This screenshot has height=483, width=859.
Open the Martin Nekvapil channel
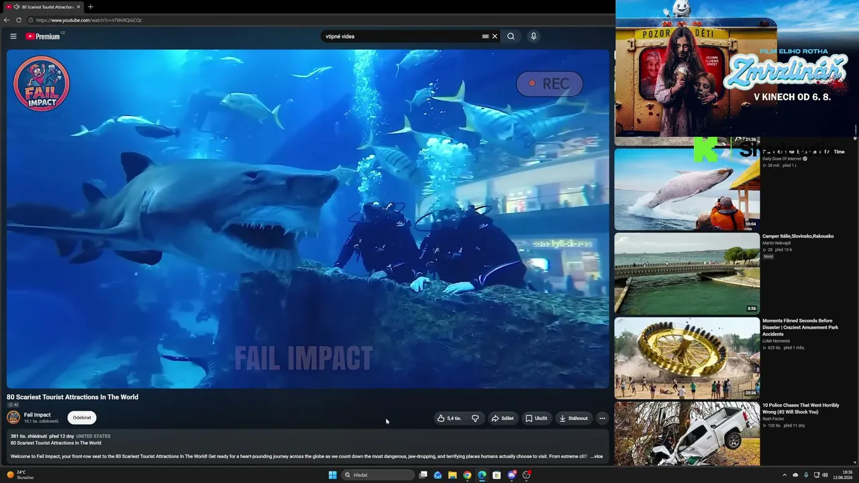point(776,243)
